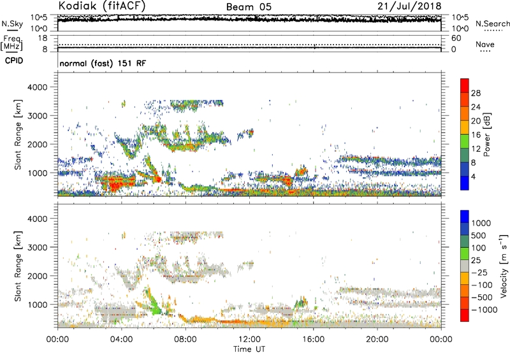
Task: Click the "500" velocity colorbar value
Action: (x=478, y=235)
